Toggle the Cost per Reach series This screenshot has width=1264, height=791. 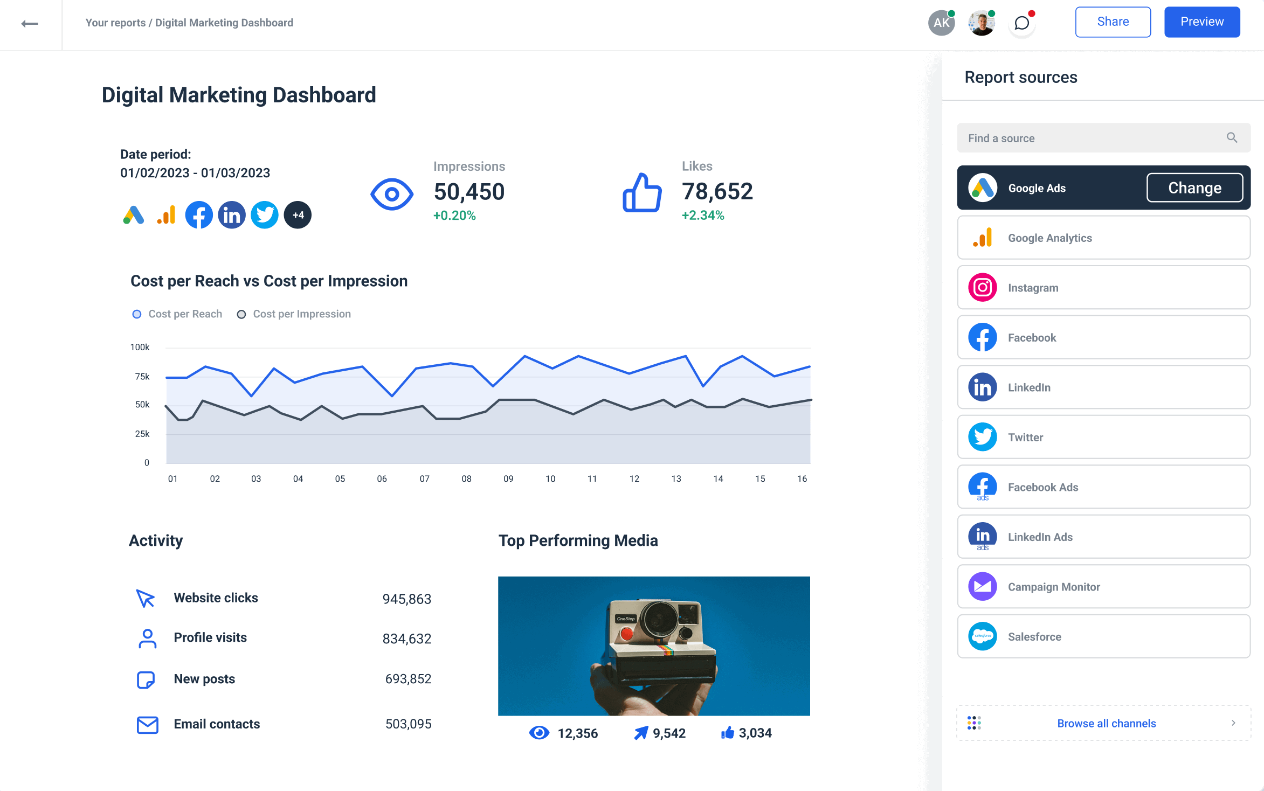[x=136, y=314]
